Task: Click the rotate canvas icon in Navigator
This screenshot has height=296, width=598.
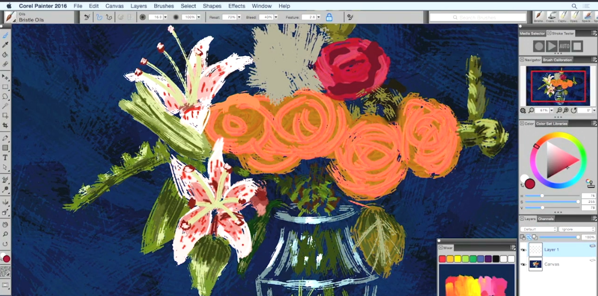Action: point(574,110)
